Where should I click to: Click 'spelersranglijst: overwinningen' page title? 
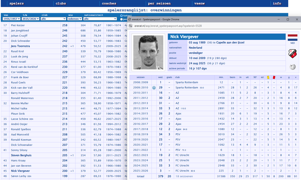(x=144, y=10)
